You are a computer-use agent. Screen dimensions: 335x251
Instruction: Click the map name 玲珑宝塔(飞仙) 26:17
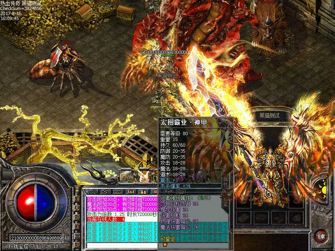(33, 246)
